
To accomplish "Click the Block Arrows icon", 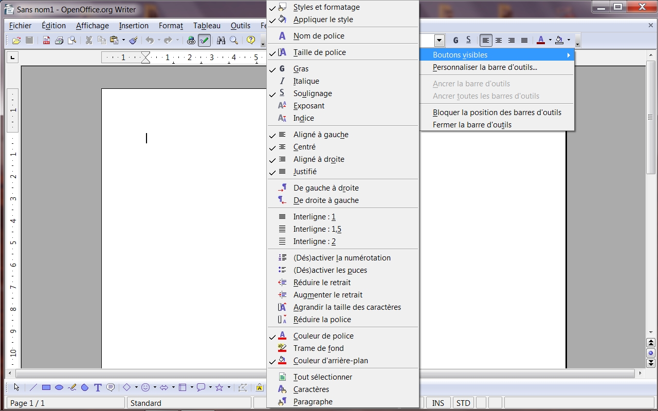I will point(164,387).
